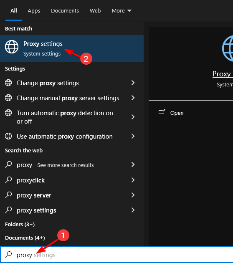Expand the Change proxy settings chevron
233x263 pixels.
pyautogui.click(x=133, y=83)
